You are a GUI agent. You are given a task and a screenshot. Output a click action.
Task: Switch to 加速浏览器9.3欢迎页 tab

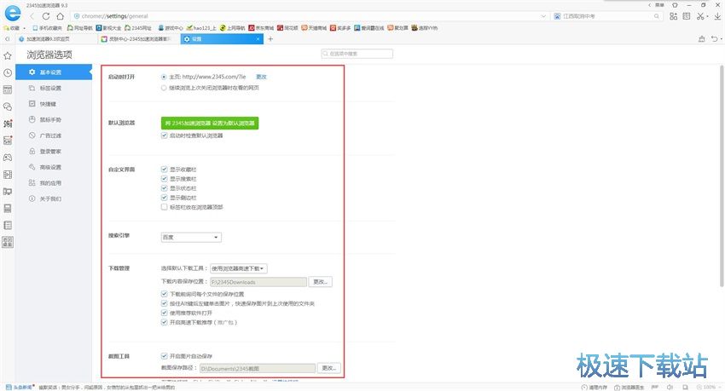(56, 39)
